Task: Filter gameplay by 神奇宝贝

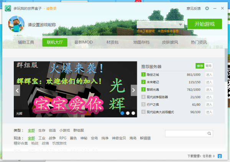Action: coord(119,138)
